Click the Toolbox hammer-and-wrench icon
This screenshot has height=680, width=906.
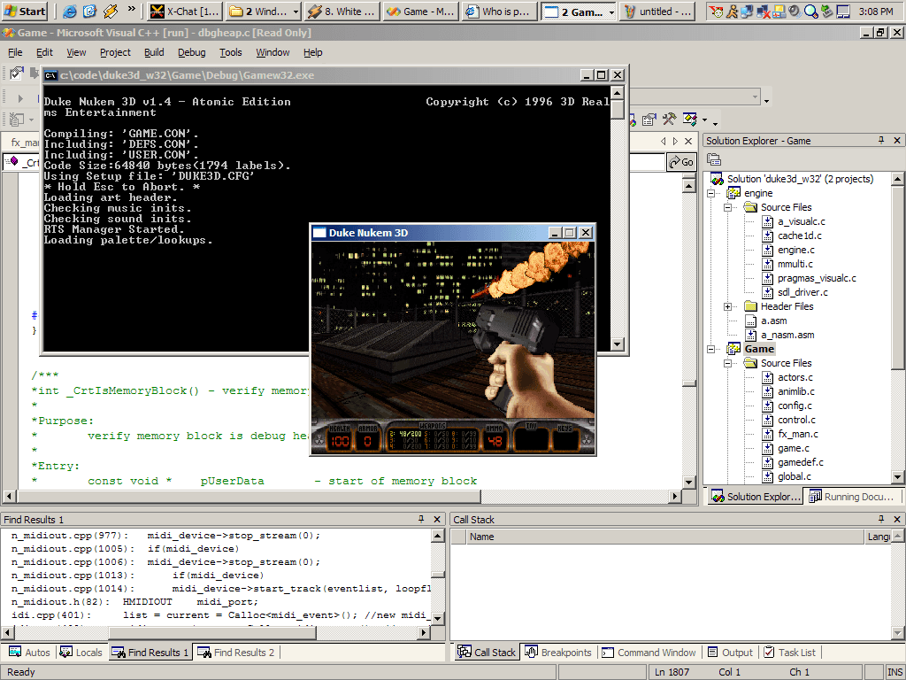(669, 120)
